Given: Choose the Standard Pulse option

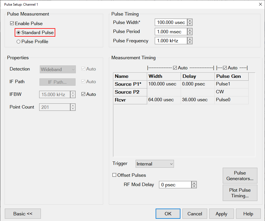Looking at the screenshot, I should tap(19, 33).
